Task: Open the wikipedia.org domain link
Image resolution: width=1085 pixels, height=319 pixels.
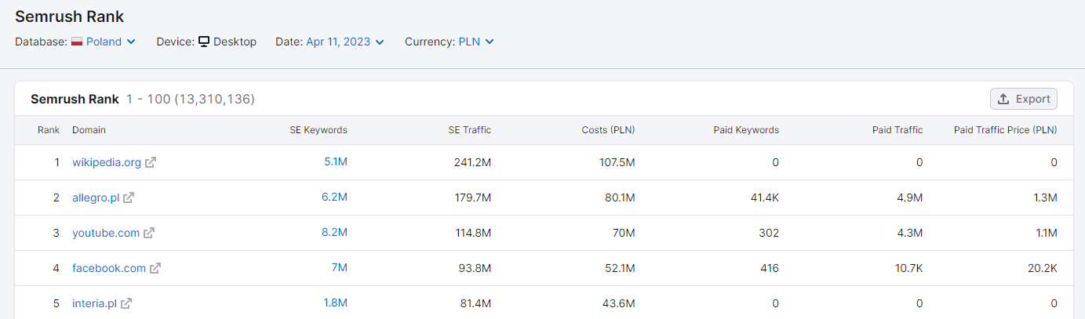Action: (107, 162)
